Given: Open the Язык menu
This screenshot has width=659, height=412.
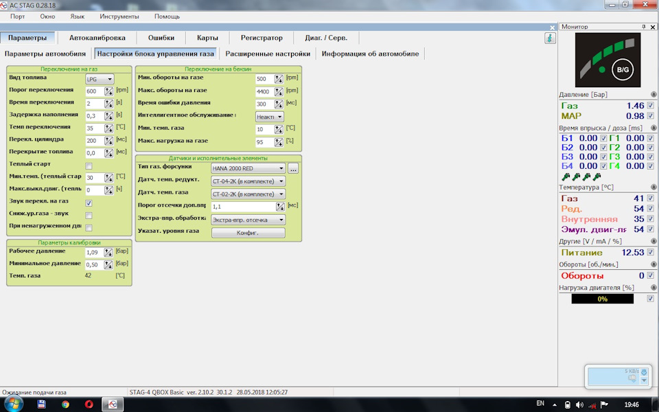Looking at the screenshot, I should pos(78,16).
